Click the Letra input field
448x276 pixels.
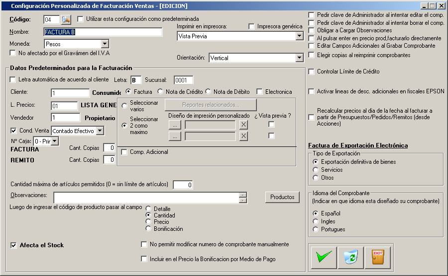coord(136,80)
